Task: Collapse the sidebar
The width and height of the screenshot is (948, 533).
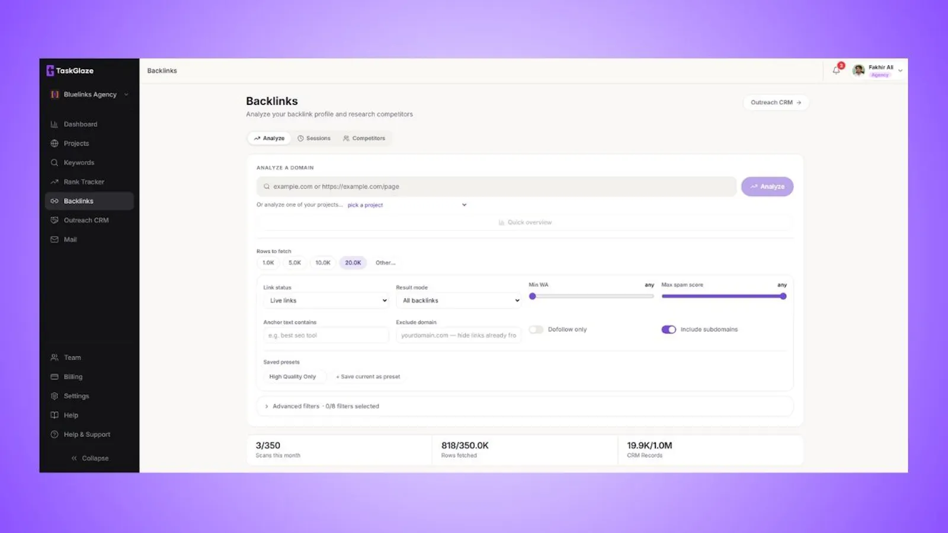Action: (89, 458)
